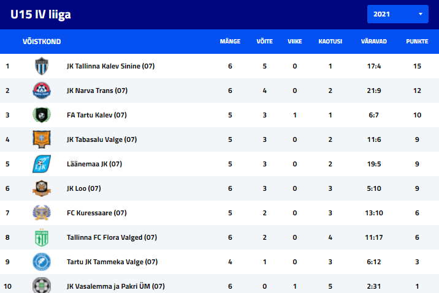Viewport: 439px width, 293px height.
Task: Open JK Tallinna Kalev Sinine (07) team link
Action: (x=110, y=66)
